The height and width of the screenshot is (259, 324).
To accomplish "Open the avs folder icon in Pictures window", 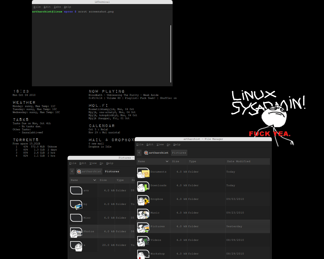I will [76, 190].
